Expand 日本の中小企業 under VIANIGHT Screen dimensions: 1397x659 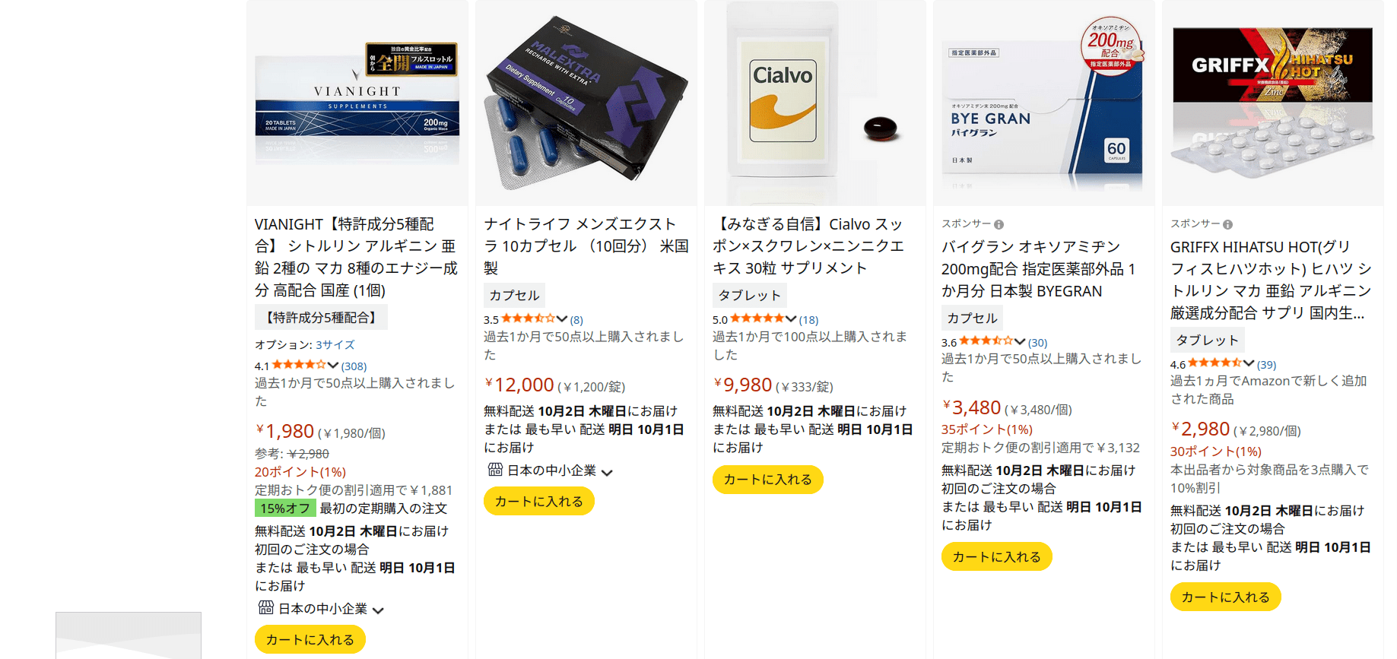coord(378,610)
